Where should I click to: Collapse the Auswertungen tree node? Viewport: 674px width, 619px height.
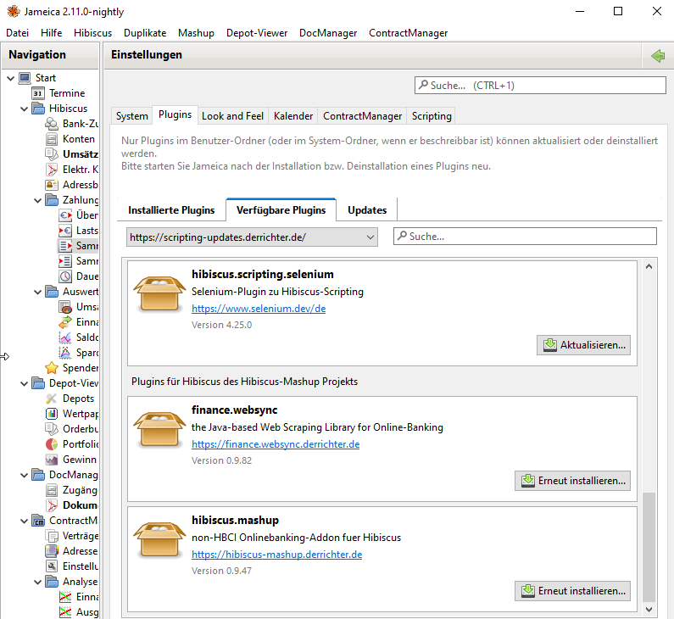[x=38, y=292]
